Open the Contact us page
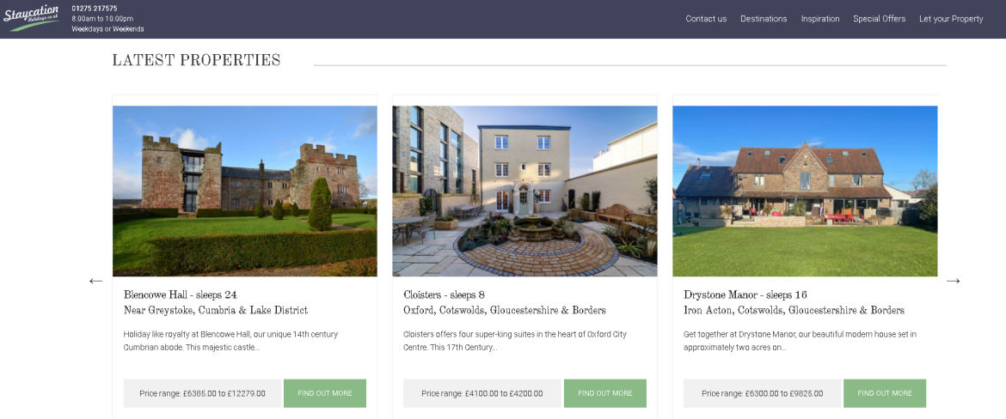The height and width of the screenshot is (419, 1006). 706,19
